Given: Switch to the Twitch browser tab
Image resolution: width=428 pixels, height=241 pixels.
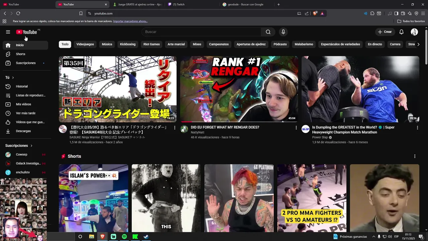Looking at the screenshot, I should click(192, 4).
